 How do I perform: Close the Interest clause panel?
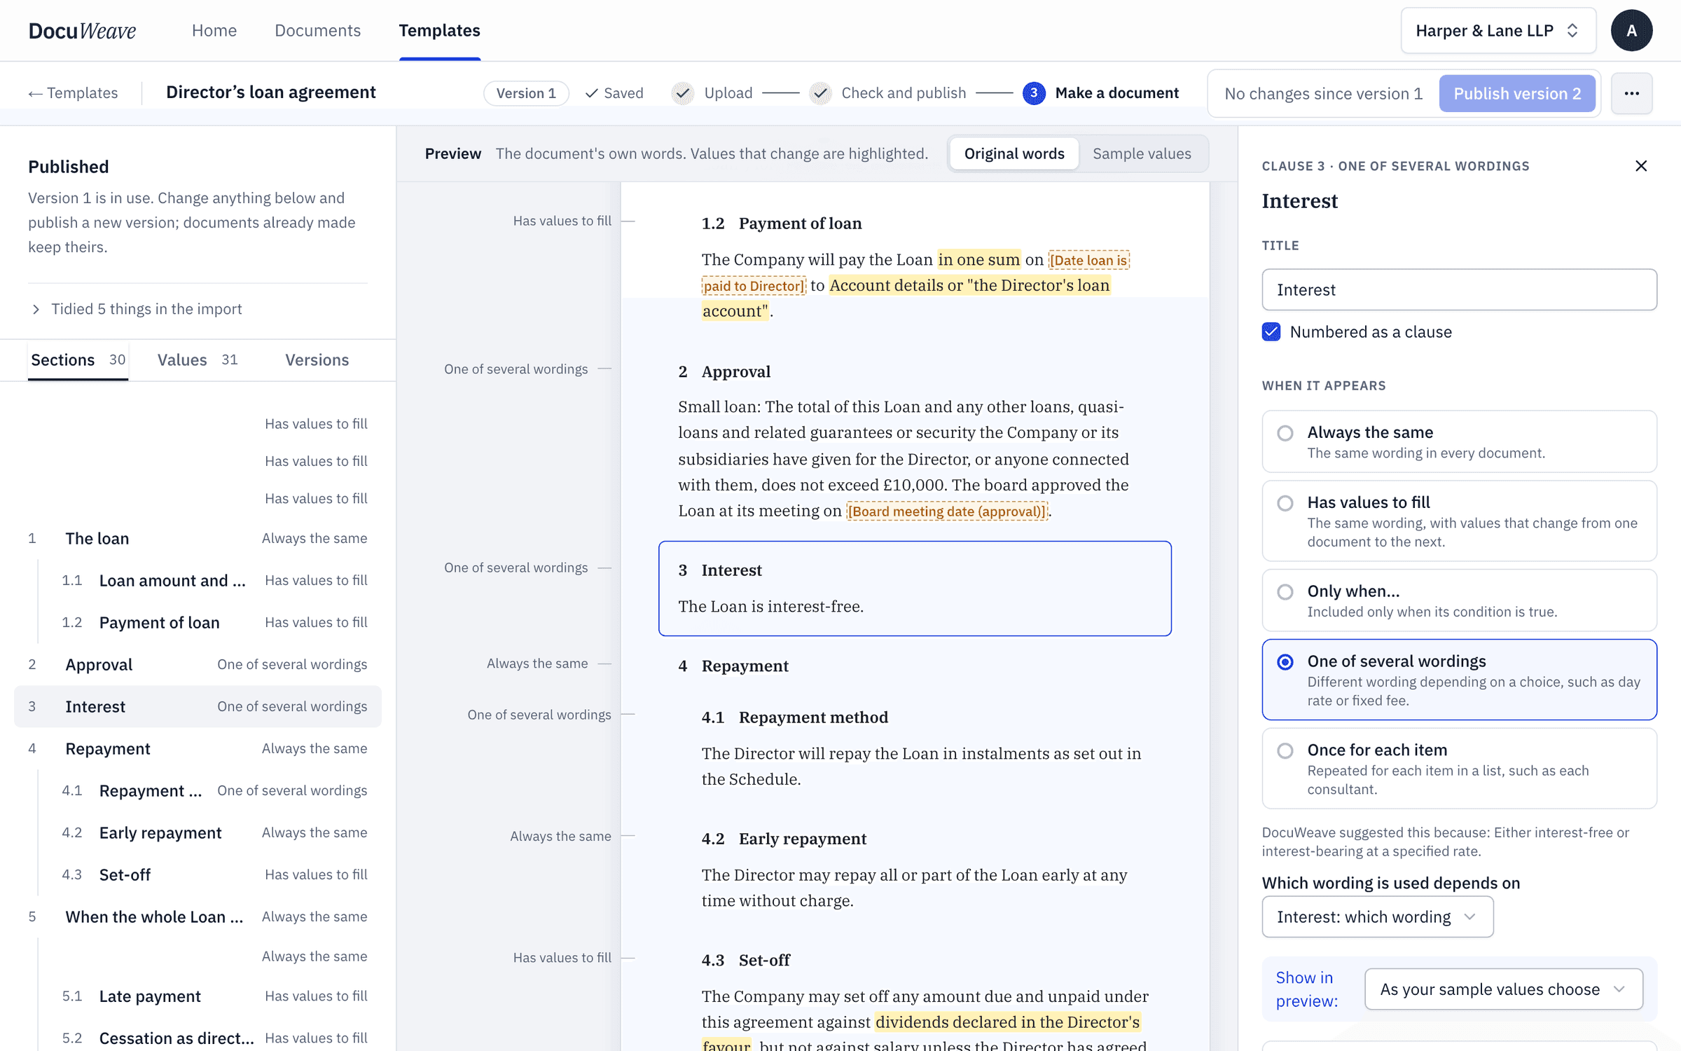click(x=1641, y=166)
